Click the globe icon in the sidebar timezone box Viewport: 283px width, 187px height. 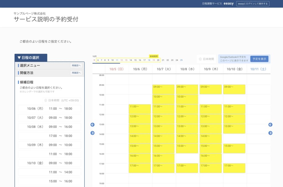[x=46, y=101]
